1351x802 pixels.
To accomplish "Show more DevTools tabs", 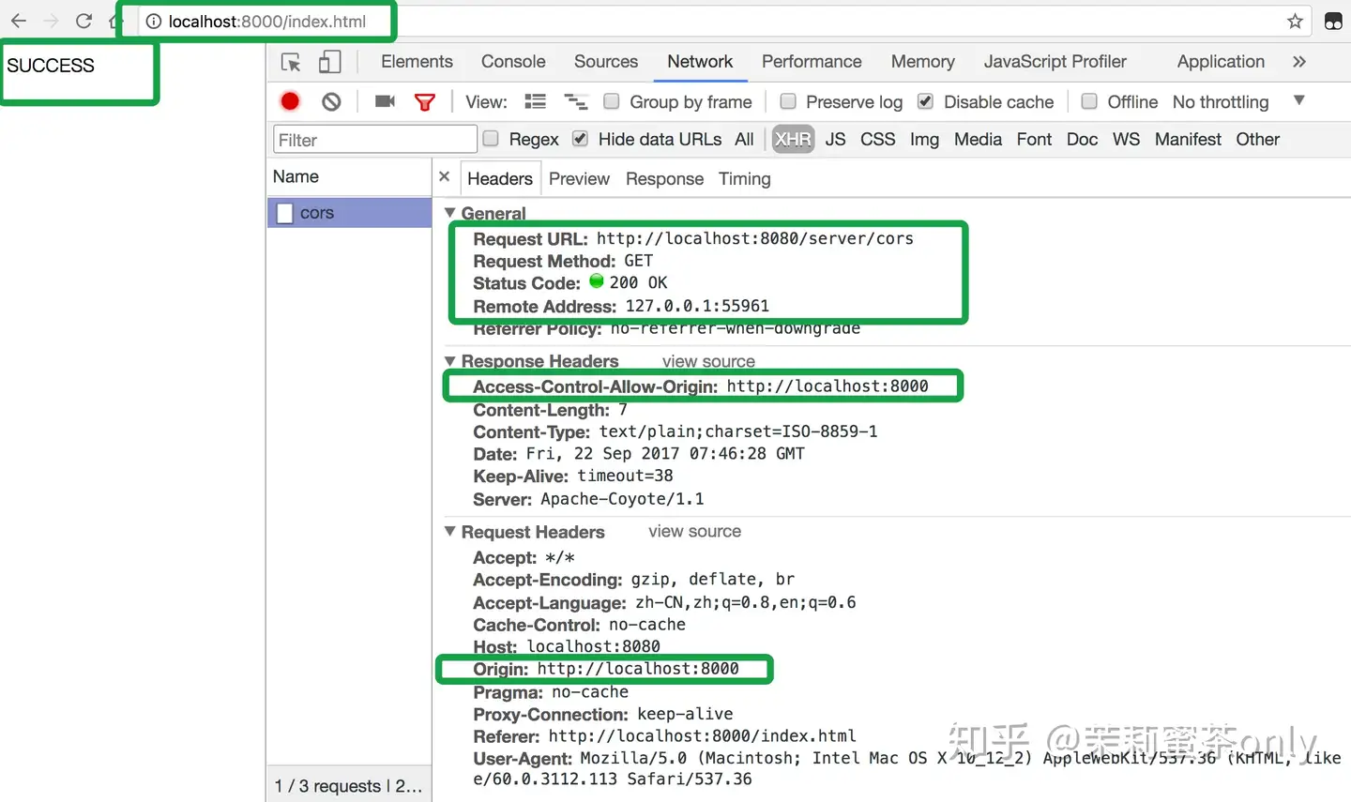I will 1299,62.
